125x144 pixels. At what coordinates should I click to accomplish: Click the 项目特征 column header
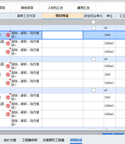[62, 16]
